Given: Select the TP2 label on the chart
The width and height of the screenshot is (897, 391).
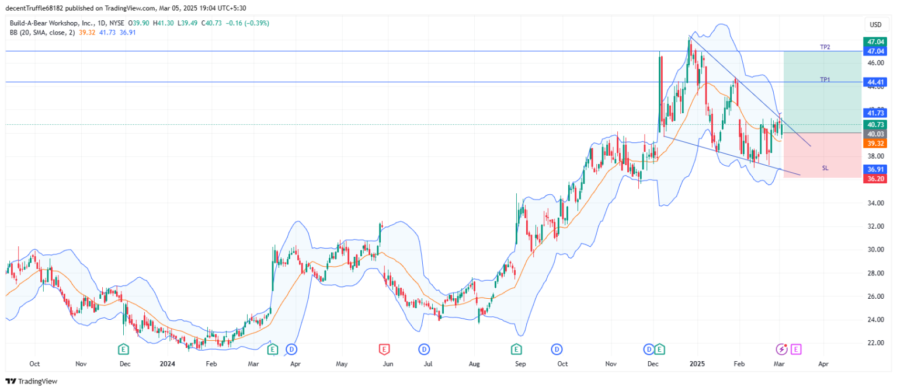Looking at the screenshot, I should pyautogui.click(x=825, y=47).
